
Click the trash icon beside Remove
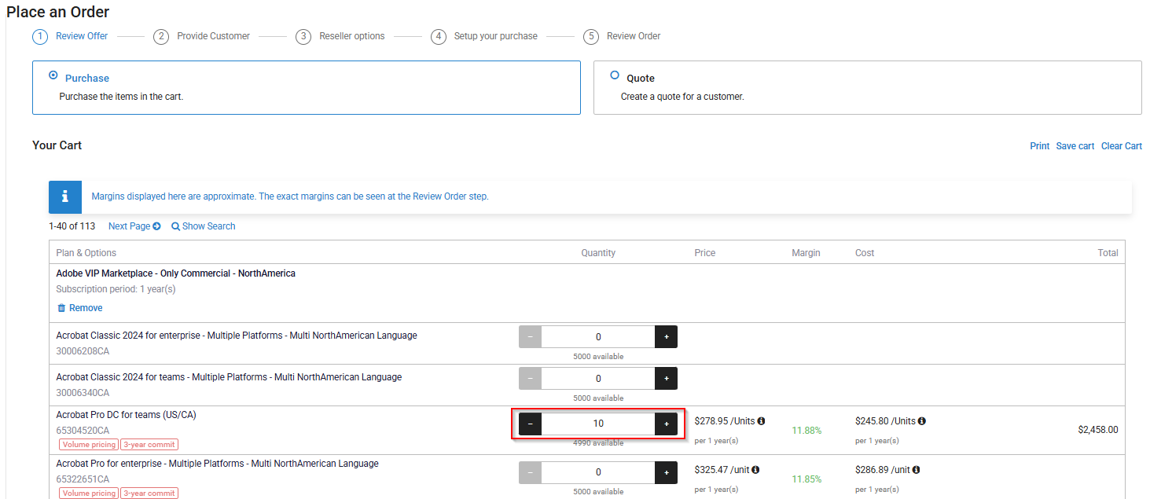click(61, 308)
